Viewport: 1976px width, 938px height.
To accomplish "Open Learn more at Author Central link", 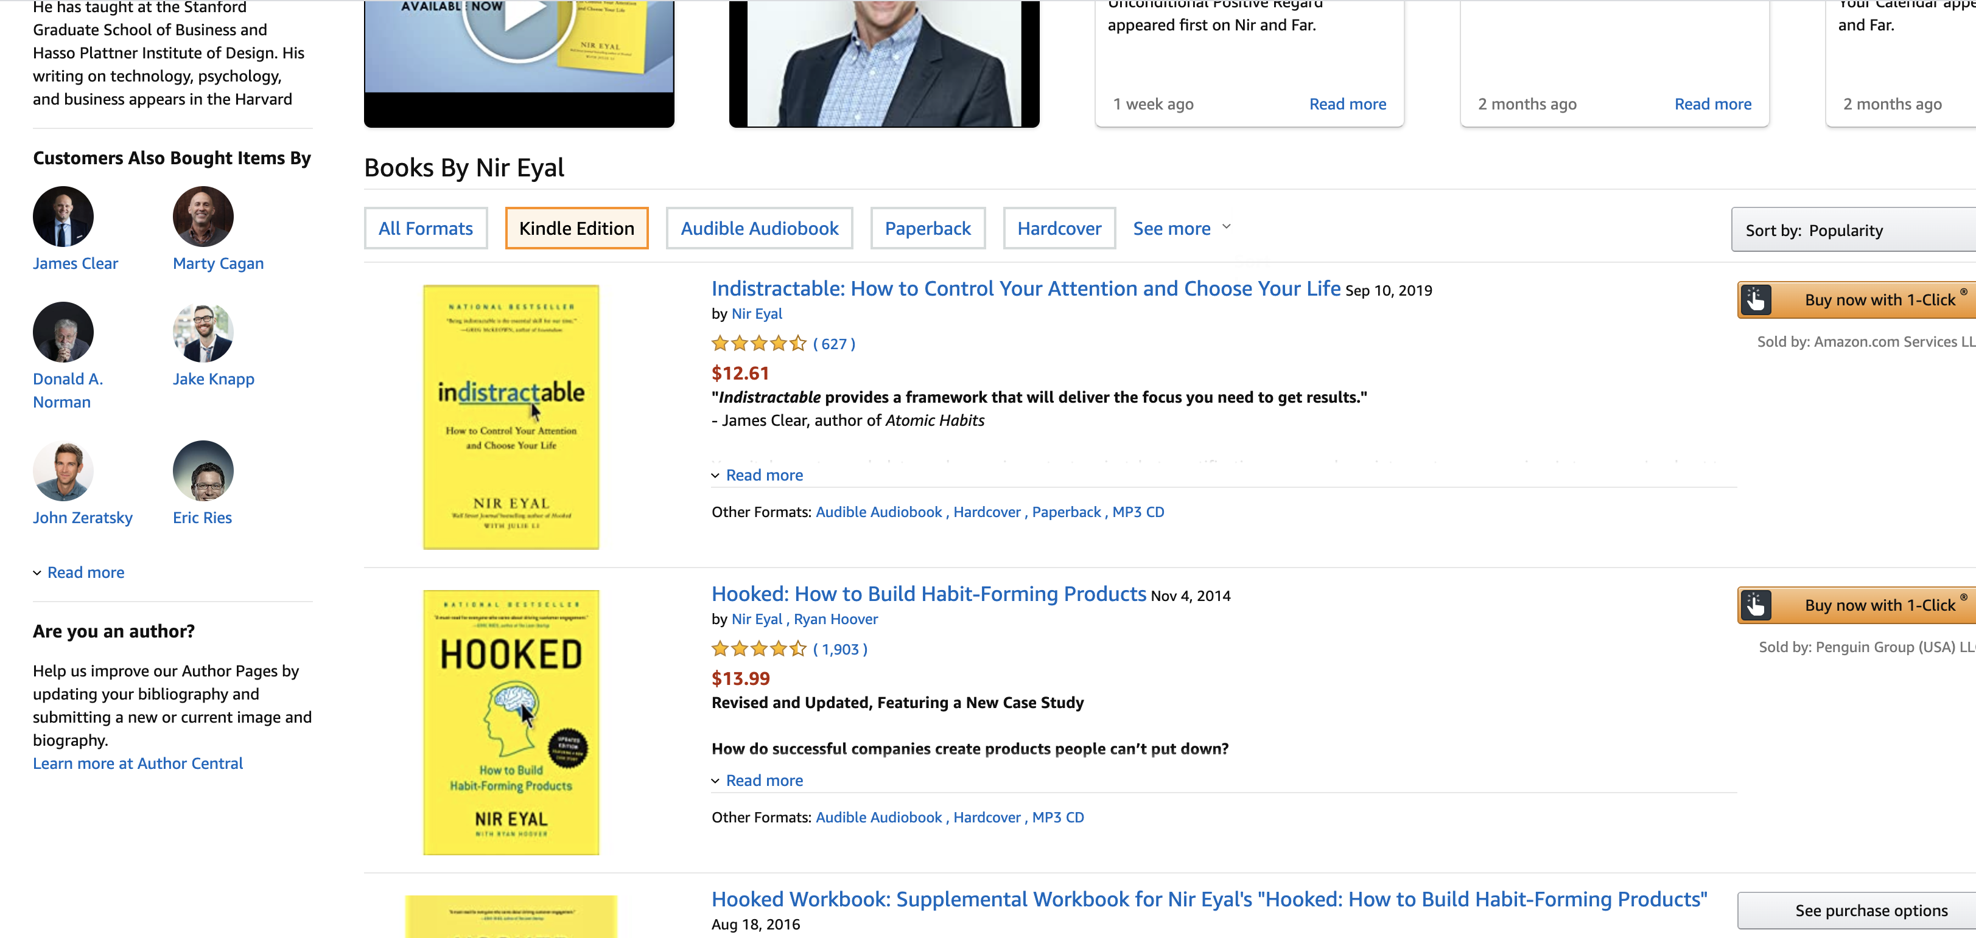I will point(138,763).
